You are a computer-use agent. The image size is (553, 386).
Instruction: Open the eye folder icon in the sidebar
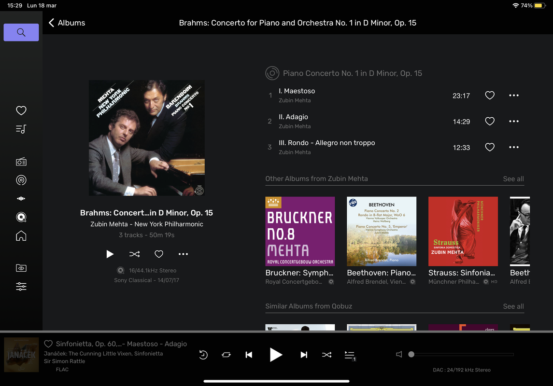click(x=21, y=268)
